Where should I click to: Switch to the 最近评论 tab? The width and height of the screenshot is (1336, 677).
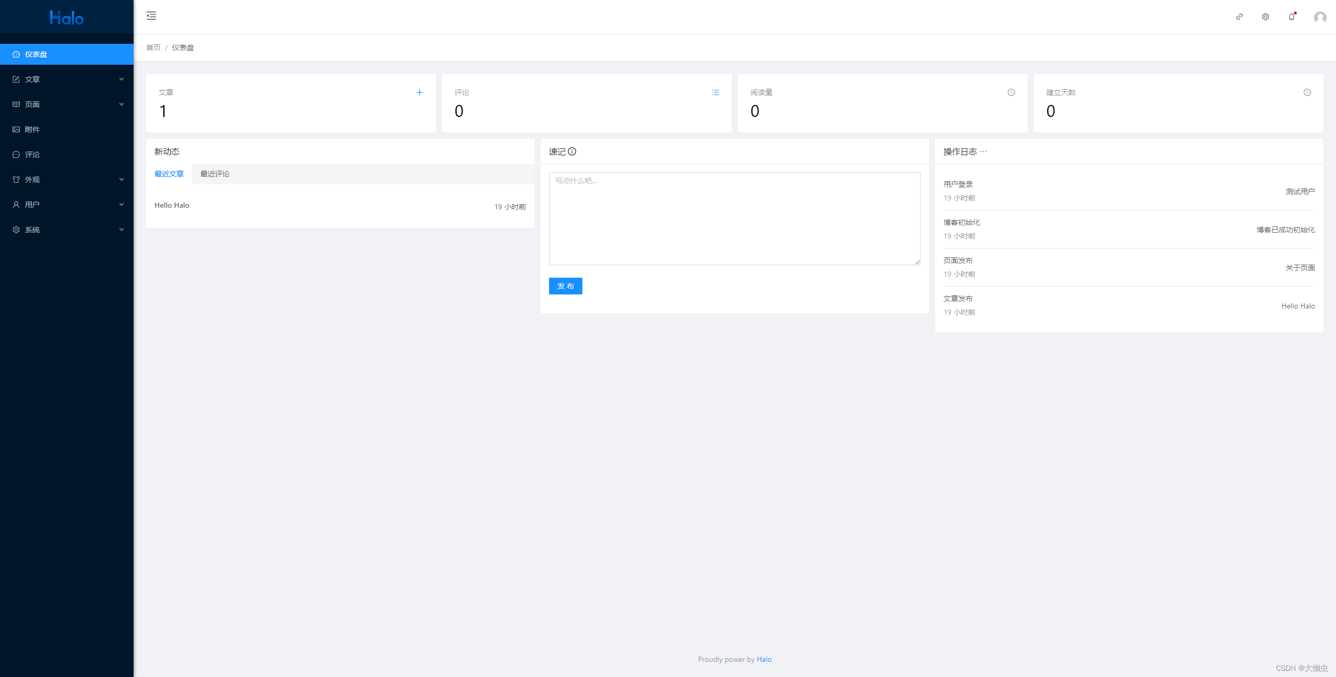tap(214, 174)
